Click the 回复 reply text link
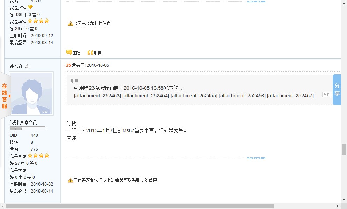347x209 pixels. coord(77,53)
